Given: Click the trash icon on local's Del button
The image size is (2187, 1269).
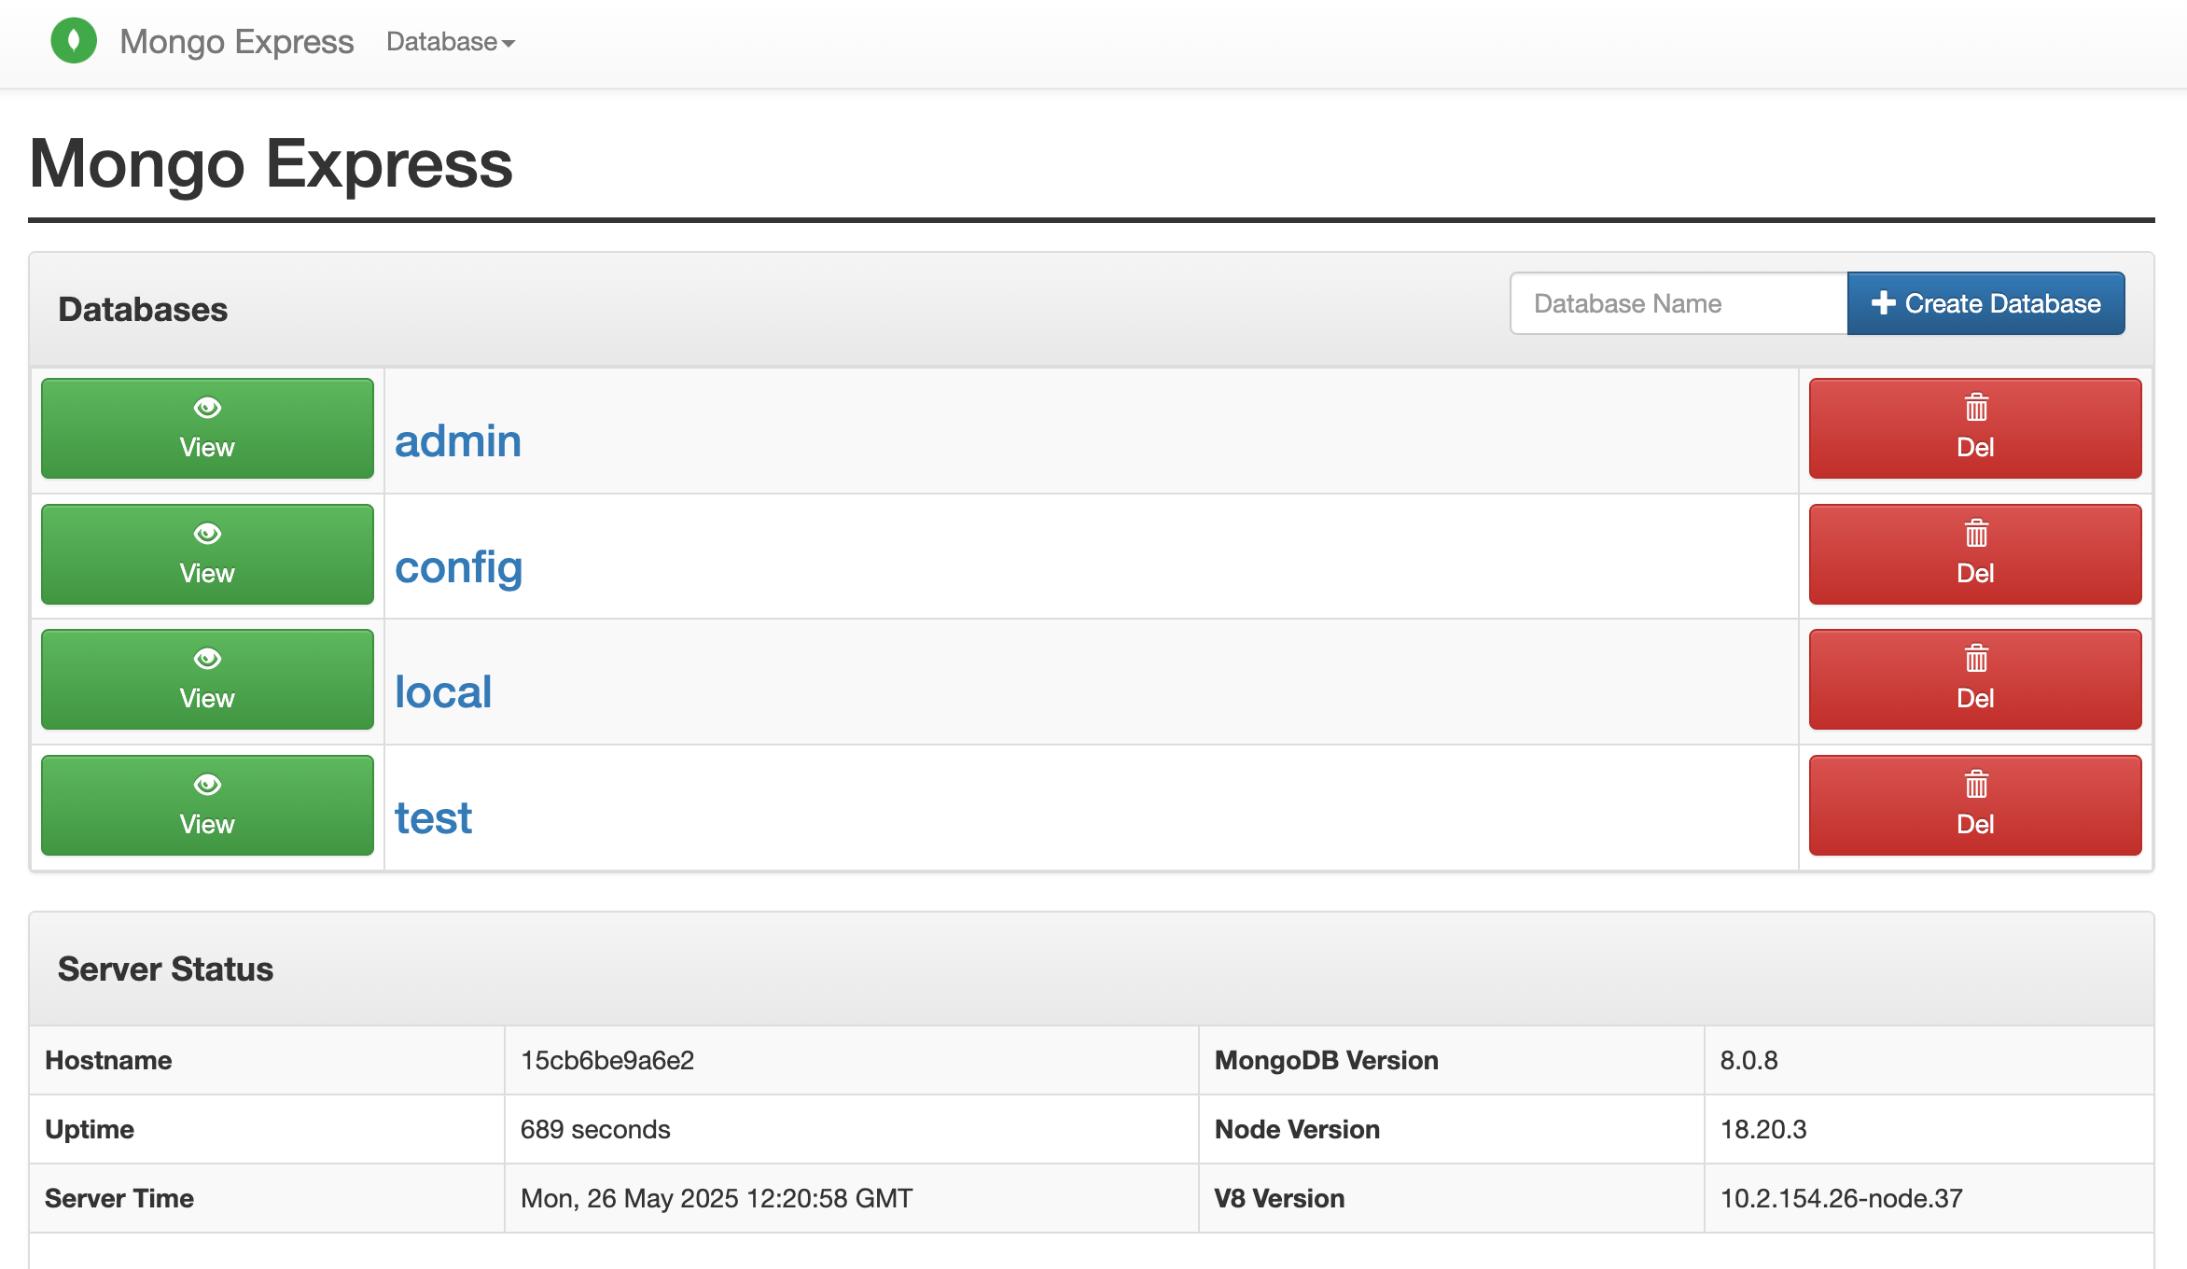Looking at the screenshot, I should (1974, 660).
